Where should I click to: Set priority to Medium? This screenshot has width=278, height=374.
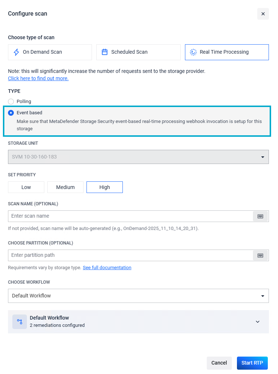65,187
